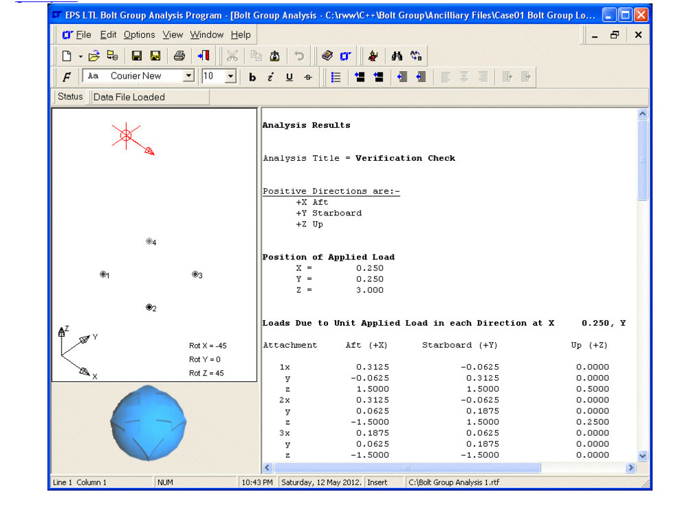Click the greyed align left icon

coord(445,77)
